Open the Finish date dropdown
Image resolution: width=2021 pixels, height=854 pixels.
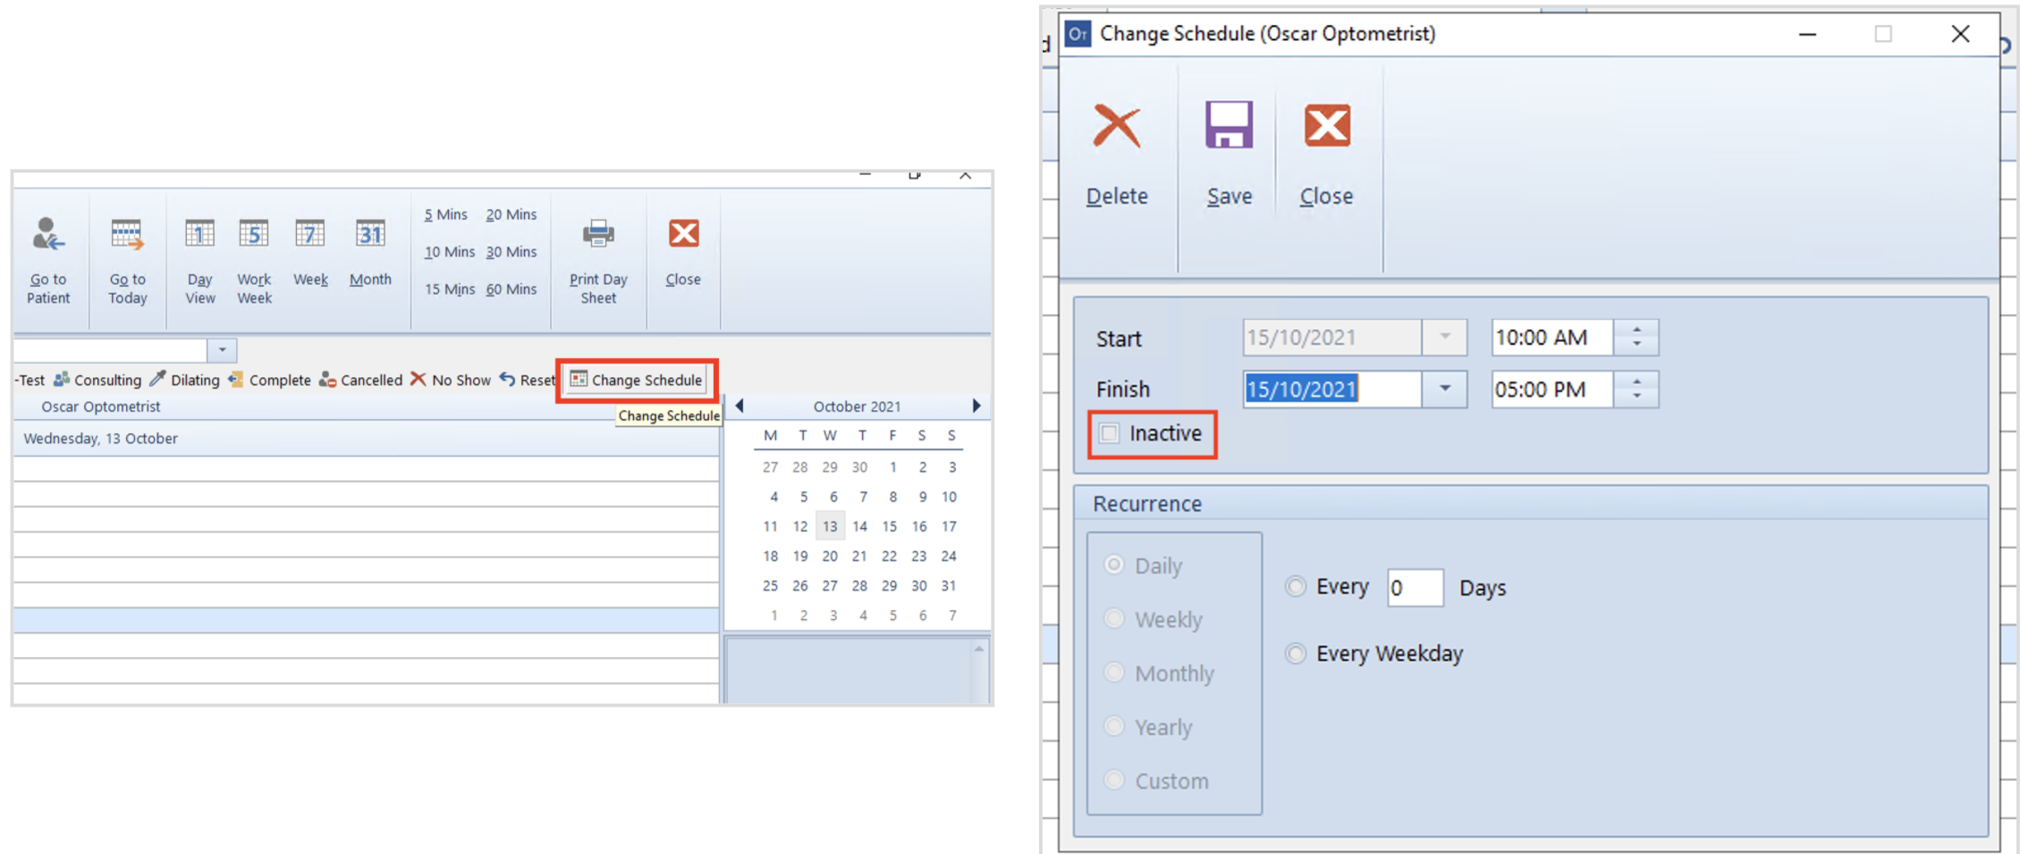[x=1444, y=389]
